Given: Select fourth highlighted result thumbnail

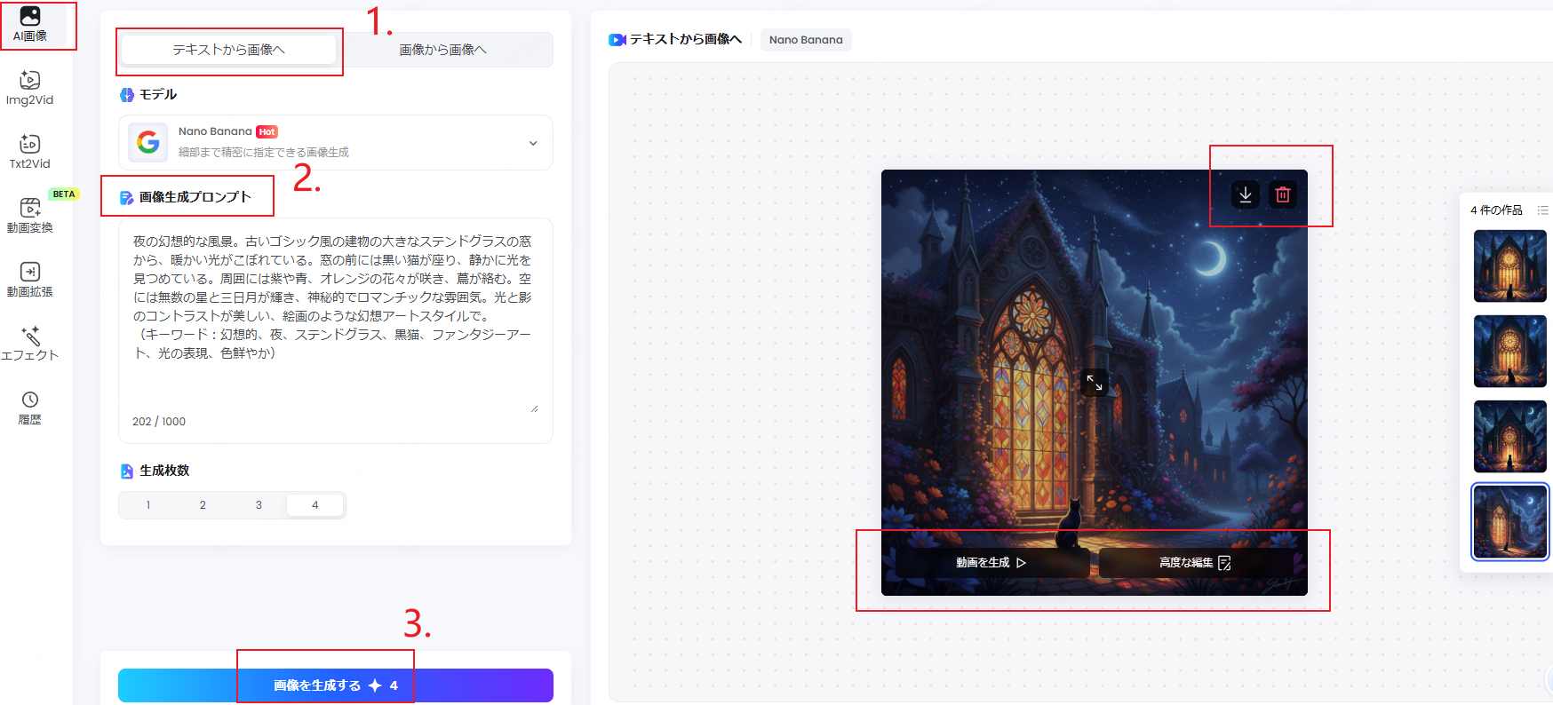Looking at the screenshot, I should (1509, 522).
